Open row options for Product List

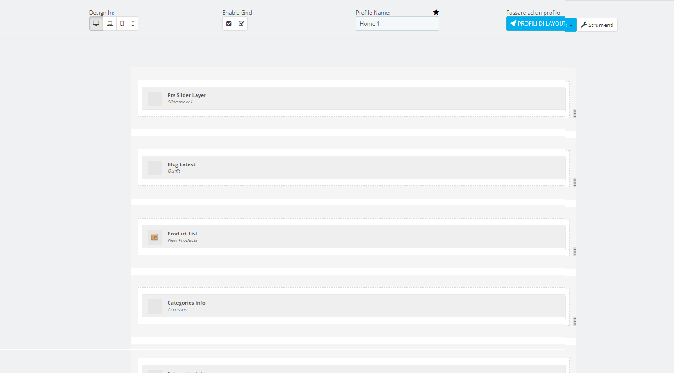click(575, 252)
